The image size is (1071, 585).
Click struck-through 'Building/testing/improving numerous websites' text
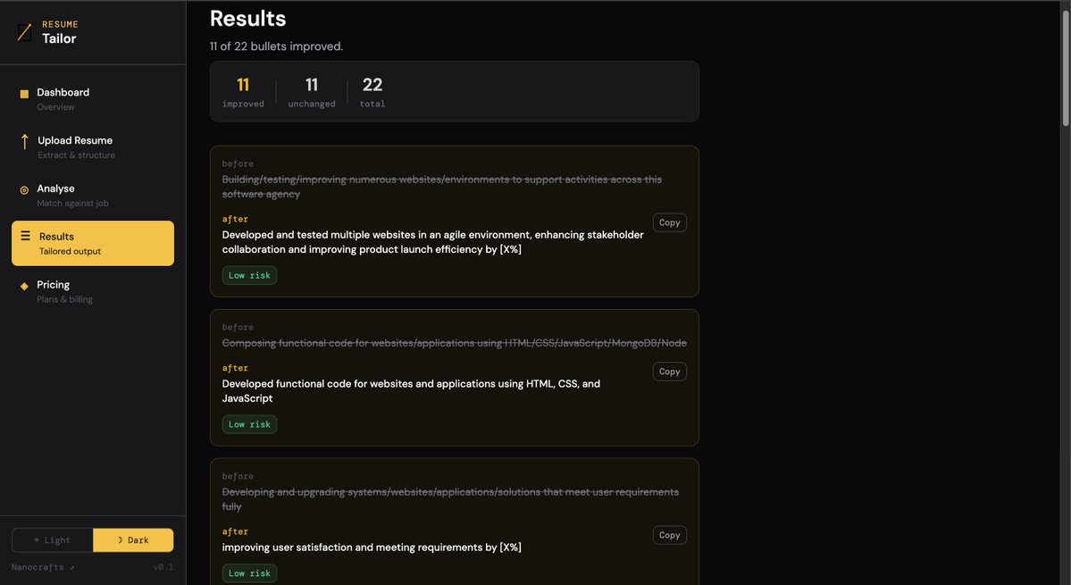pos(442,187)
